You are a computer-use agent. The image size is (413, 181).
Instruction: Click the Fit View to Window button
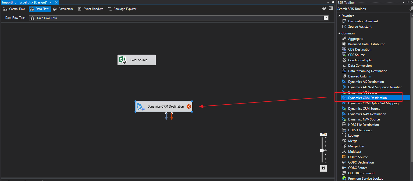(323, 168)
